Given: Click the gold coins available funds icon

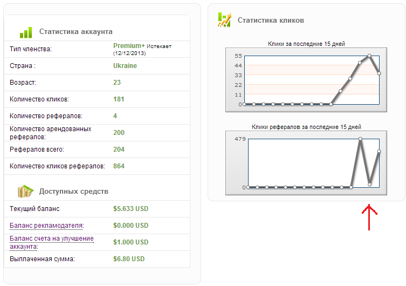Looking at the screenshot, I should [25, 191].
